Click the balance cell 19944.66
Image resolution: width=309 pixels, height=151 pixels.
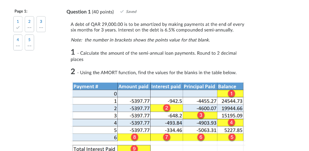click(230, 108)
